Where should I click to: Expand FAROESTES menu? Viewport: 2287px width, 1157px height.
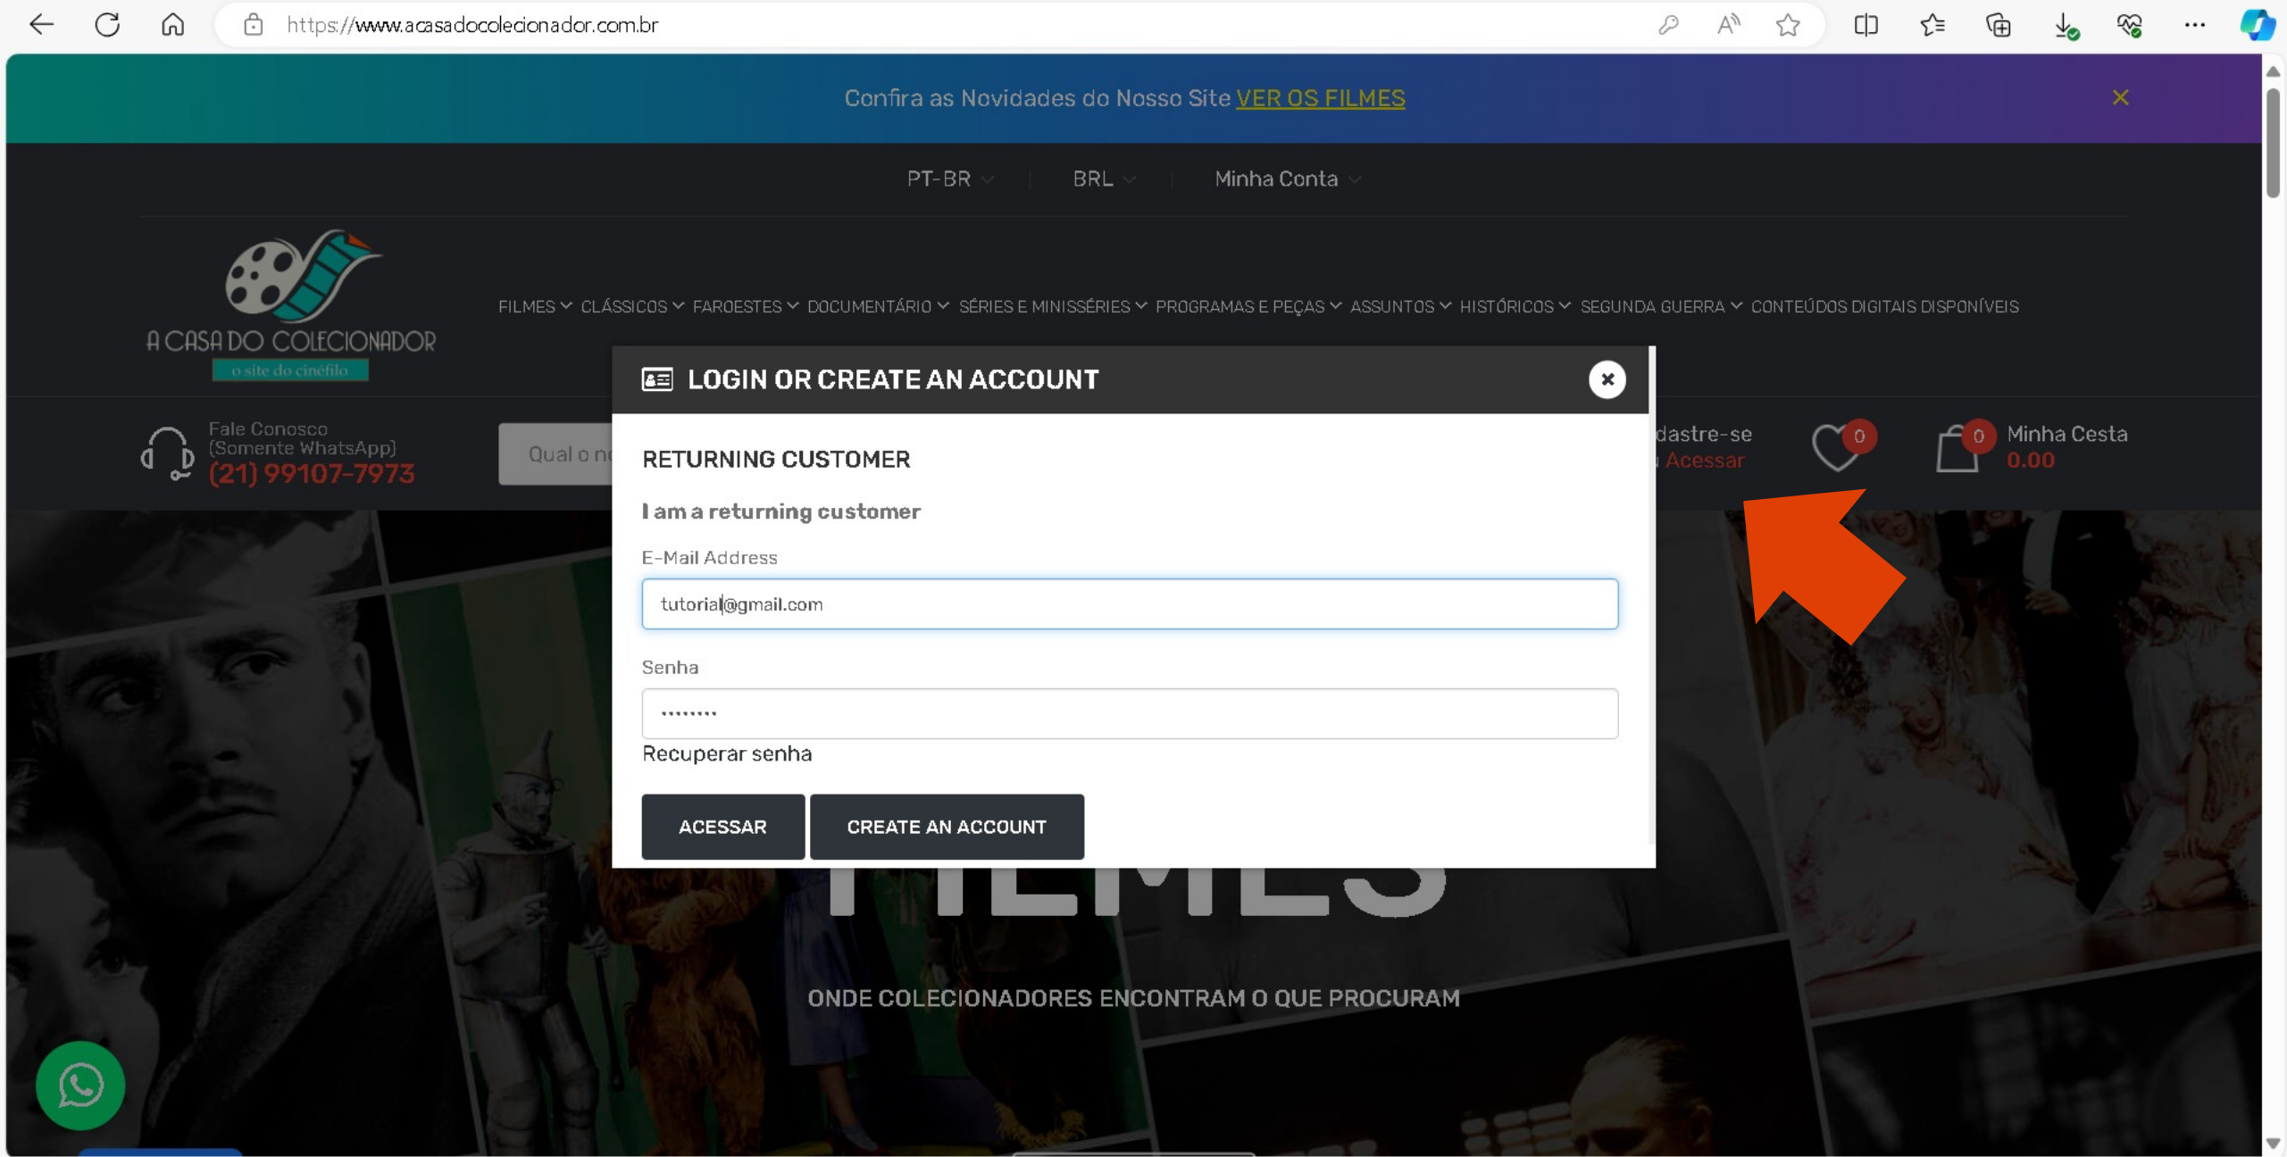746,306
